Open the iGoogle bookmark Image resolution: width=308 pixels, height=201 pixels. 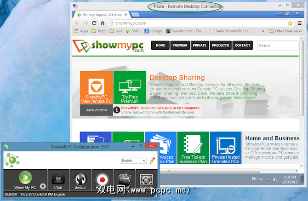(x=154, y=31)
